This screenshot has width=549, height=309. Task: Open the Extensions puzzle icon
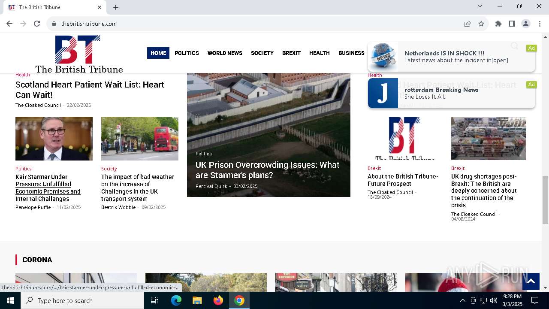[x=498, y=24]
